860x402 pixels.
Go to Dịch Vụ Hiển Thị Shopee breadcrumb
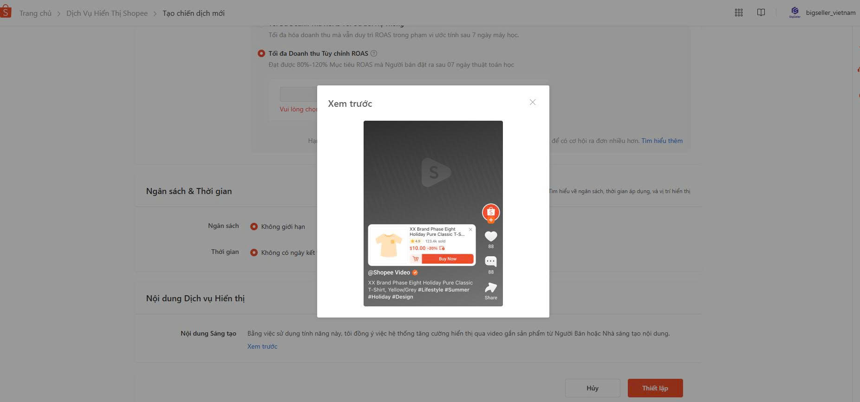point(107,13)
